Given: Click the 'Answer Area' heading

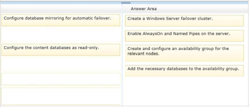Looking at the screenshot, I should (x=144, y=9).
